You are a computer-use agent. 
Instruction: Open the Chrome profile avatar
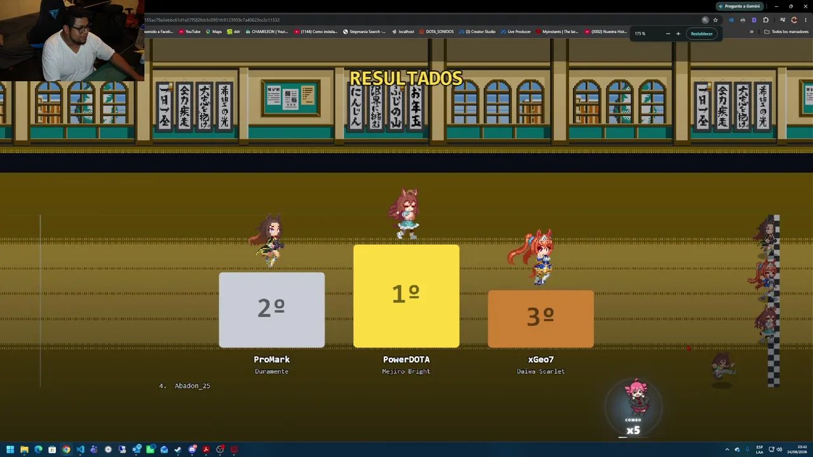point(794,20)
